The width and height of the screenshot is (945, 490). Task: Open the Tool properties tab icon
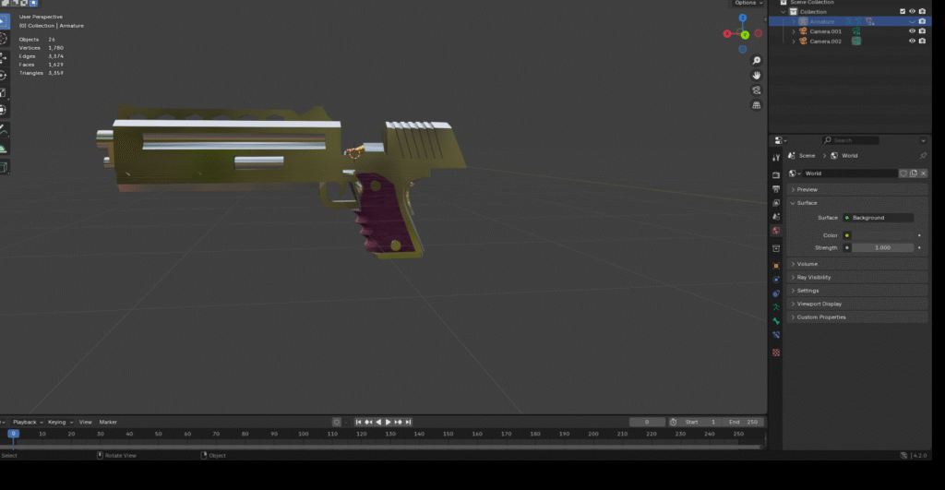tap(776, 158)
